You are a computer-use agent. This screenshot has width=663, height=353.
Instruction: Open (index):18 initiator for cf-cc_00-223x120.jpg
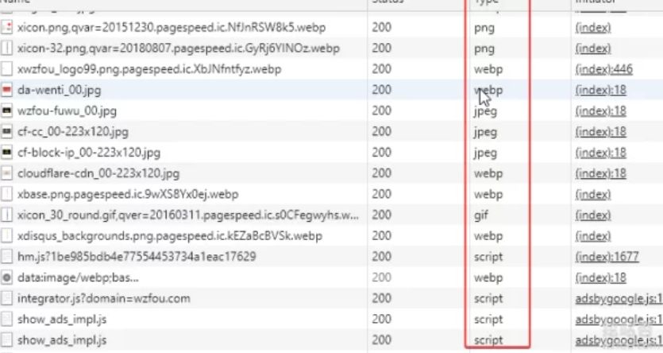pyautogui.click(x=600, y=132)
